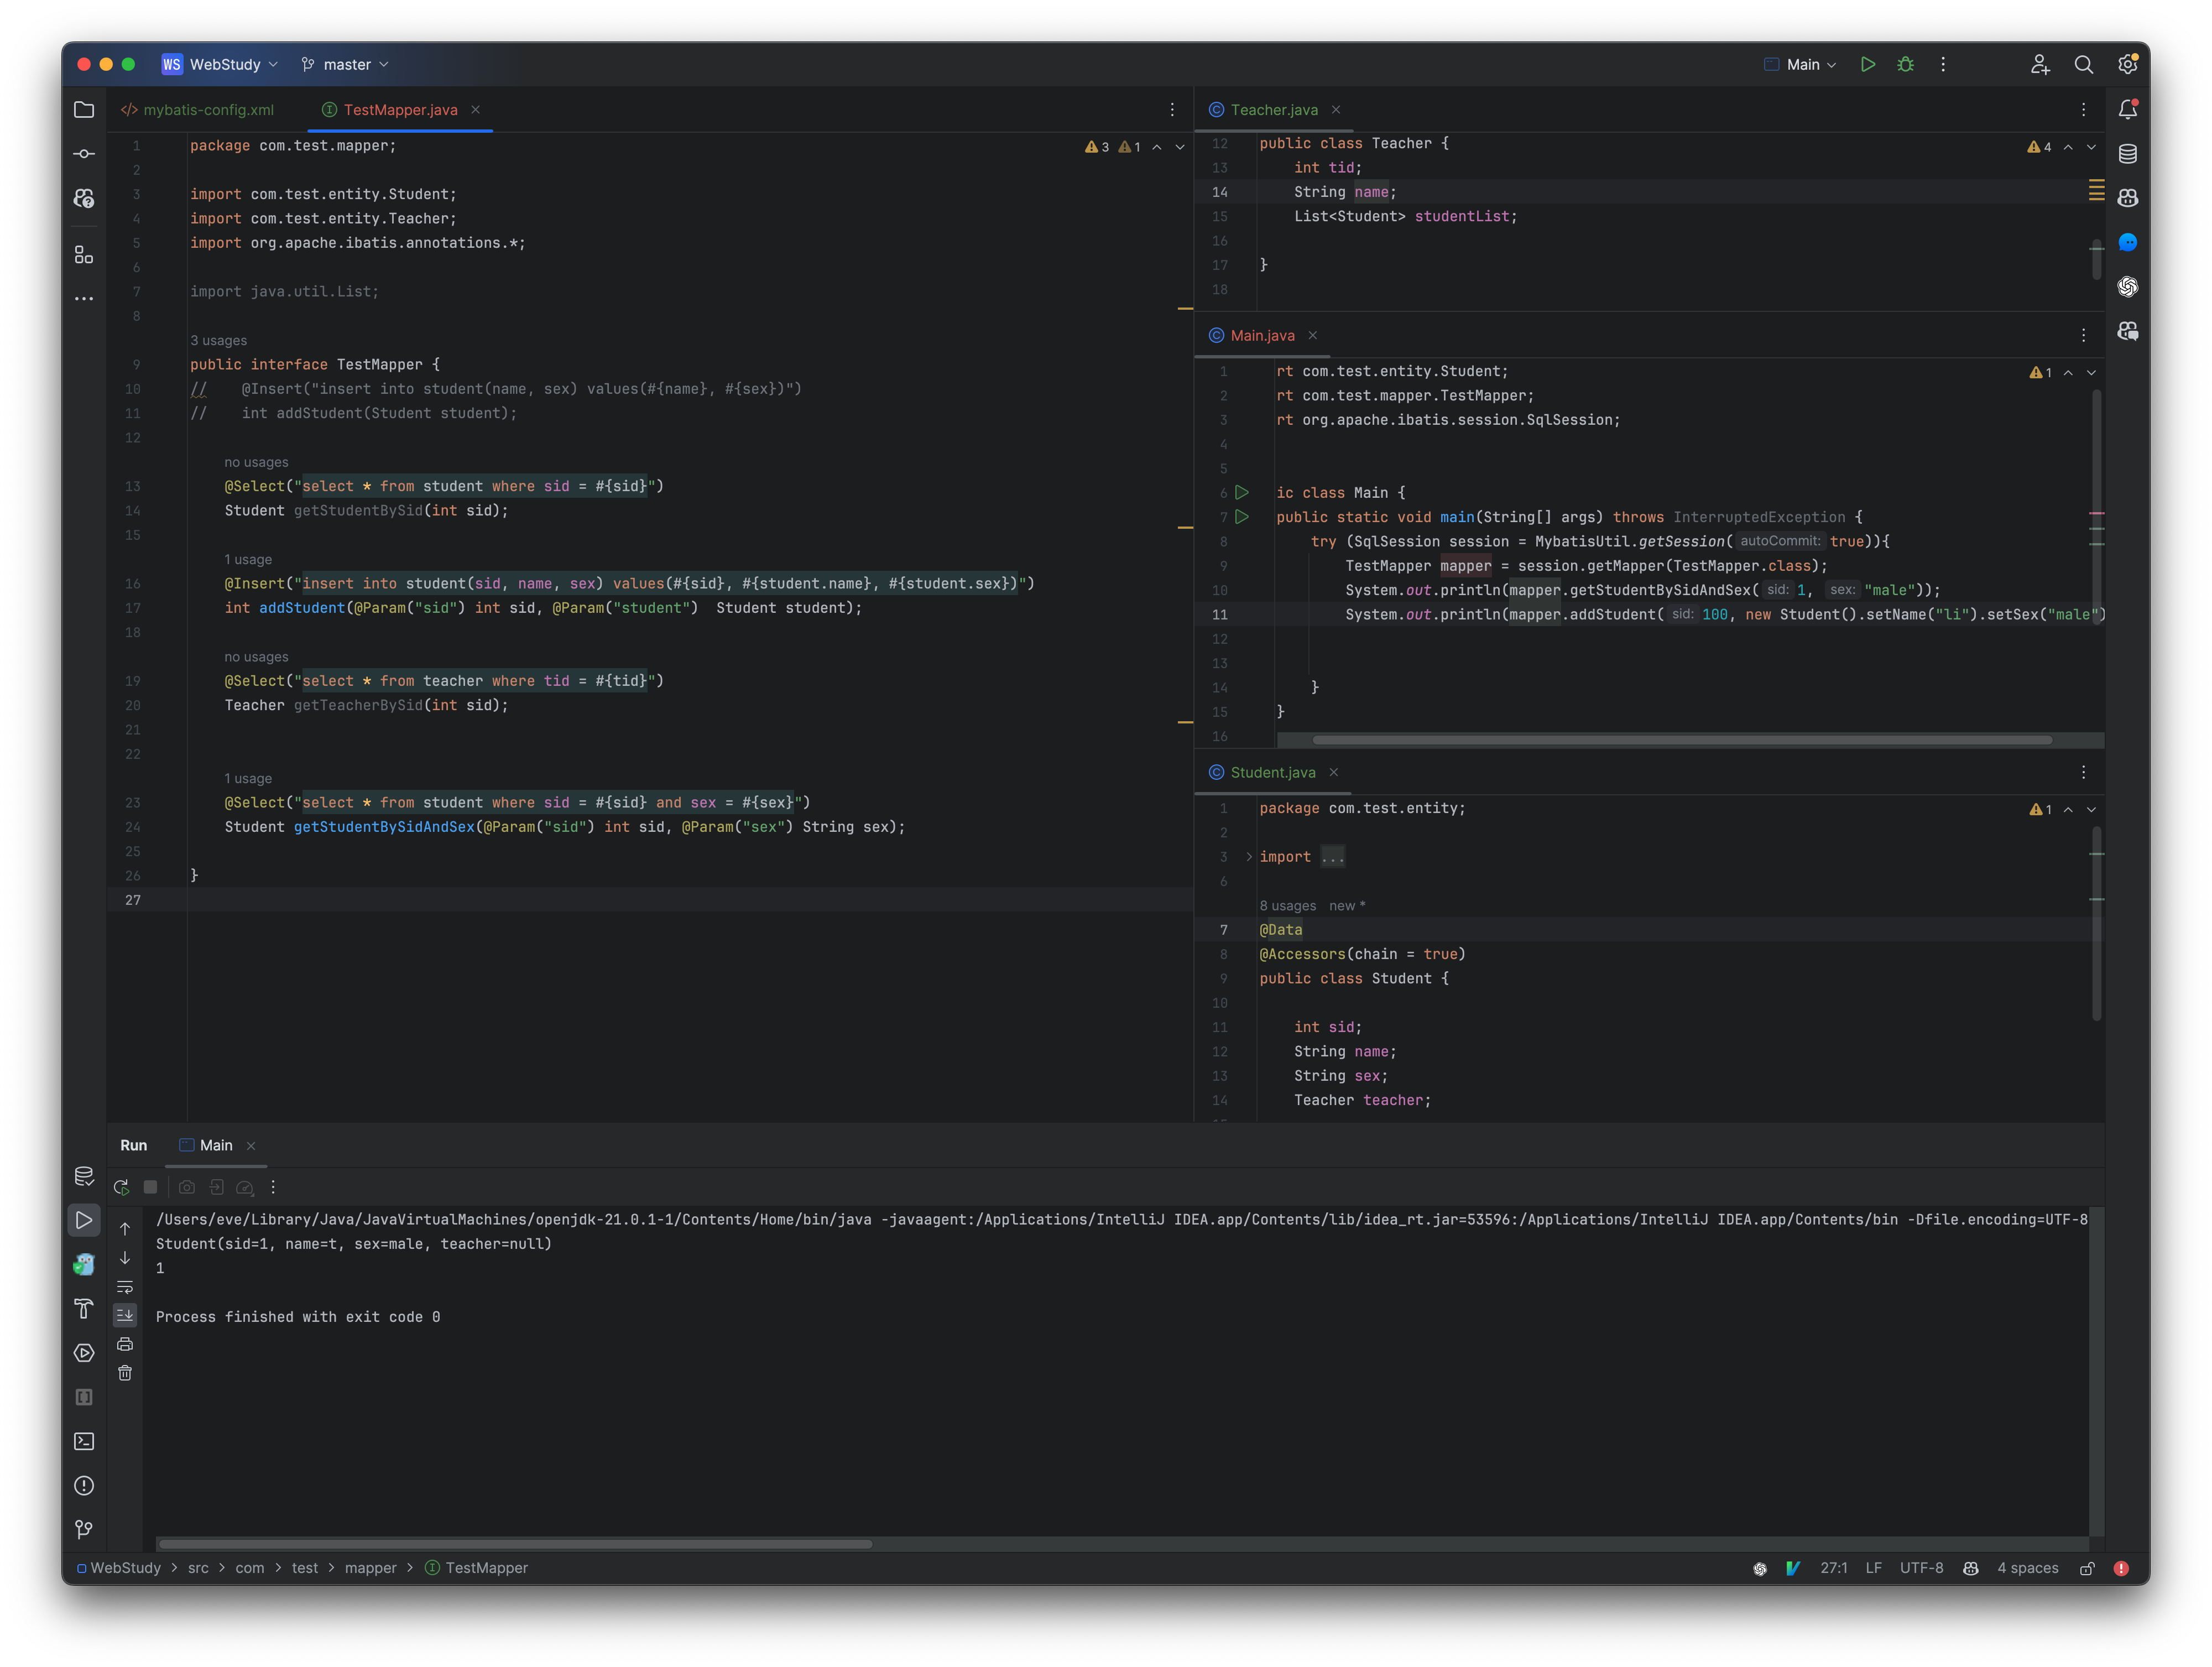Open the Search Everywhere magnifier
The image size is (2212, 1667).
tap(2084, 64)
